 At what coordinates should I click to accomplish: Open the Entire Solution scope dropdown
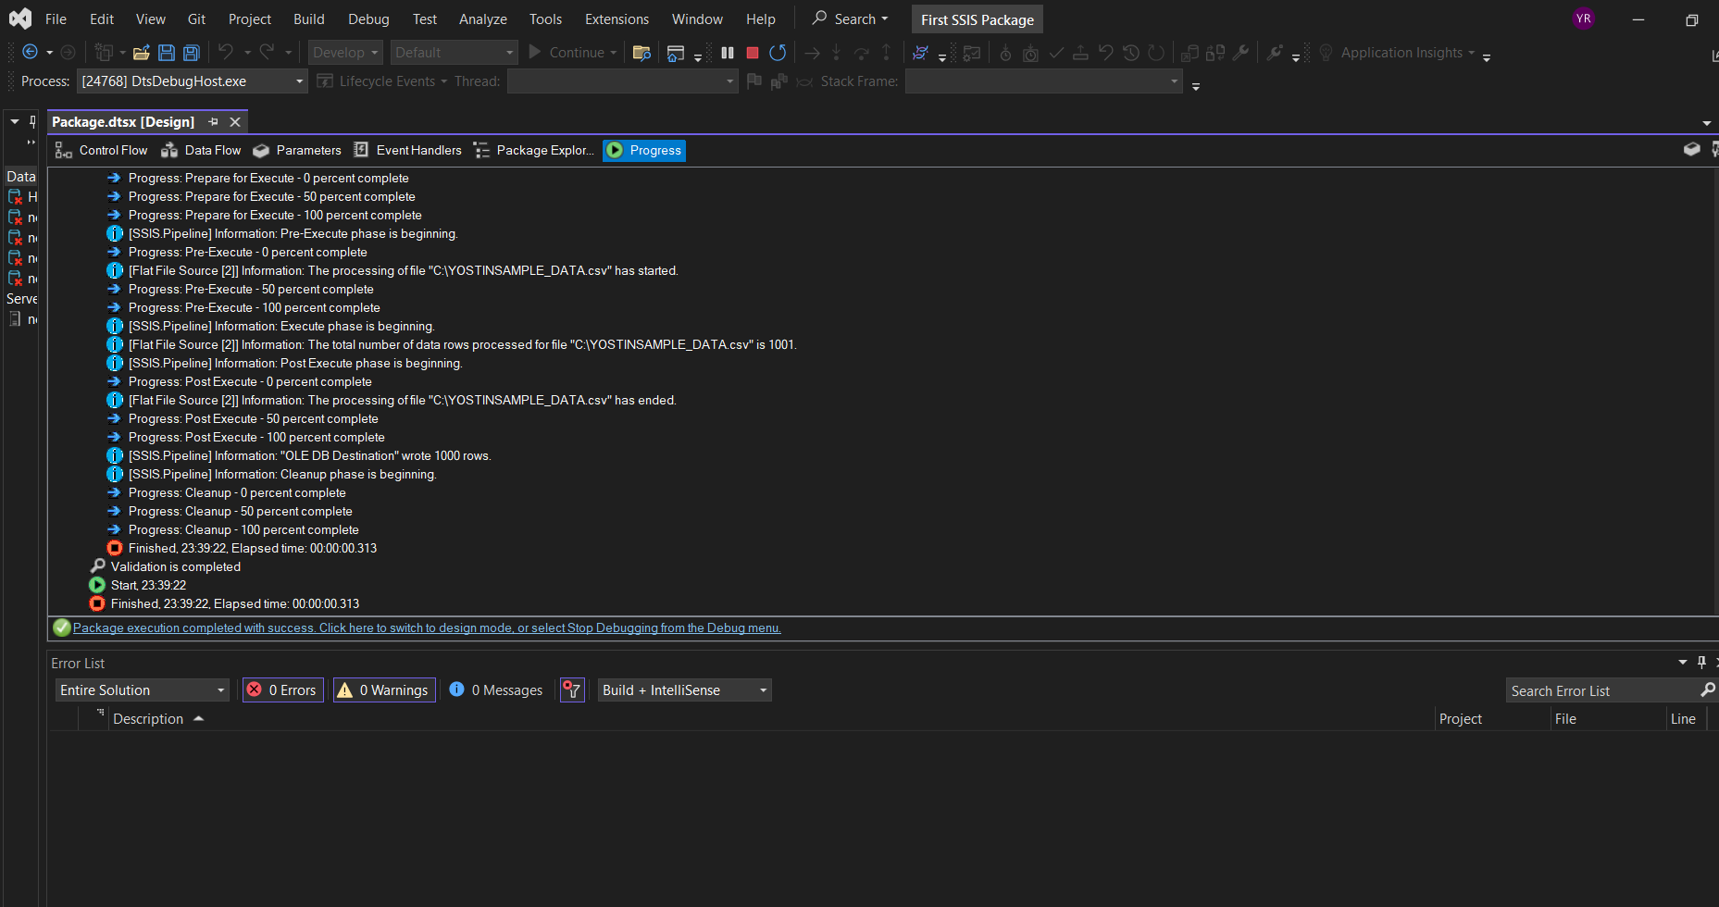[143, 690]
